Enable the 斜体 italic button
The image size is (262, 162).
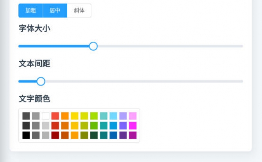point(79,11)
